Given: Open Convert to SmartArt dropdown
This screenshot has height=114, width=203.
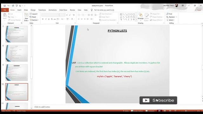Looking at the screenshot, I should [108, 20].
